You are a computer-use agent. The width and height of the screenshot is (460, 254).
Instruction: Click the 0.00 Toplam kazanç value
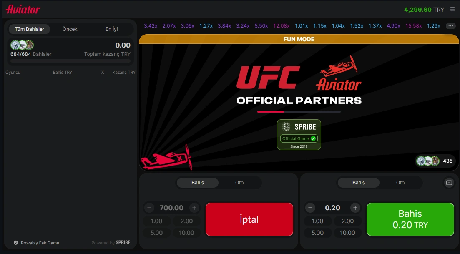pyautogui.click(x=123, y=45)
